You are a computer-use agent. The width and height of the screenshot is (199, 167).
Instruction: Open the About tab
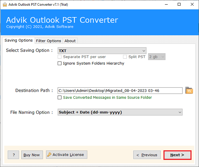(70, 41)
